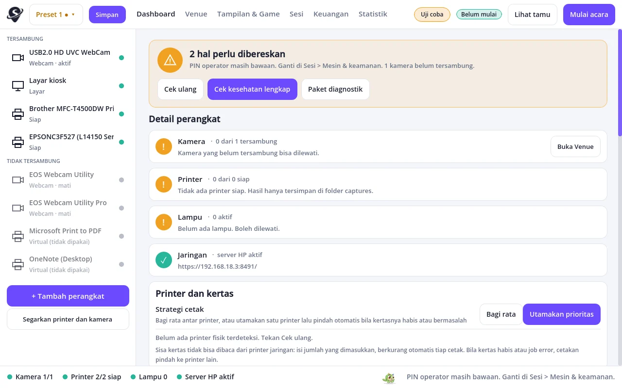Screen dimensions: 622x388
Task: Click the Belum mulai status badge
Action: coord(479,15)
